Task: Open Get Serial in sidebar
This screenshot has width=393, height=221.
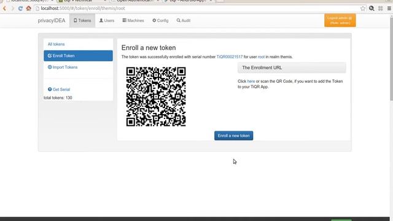Action: pyautogui.click(x=59, y=90)
